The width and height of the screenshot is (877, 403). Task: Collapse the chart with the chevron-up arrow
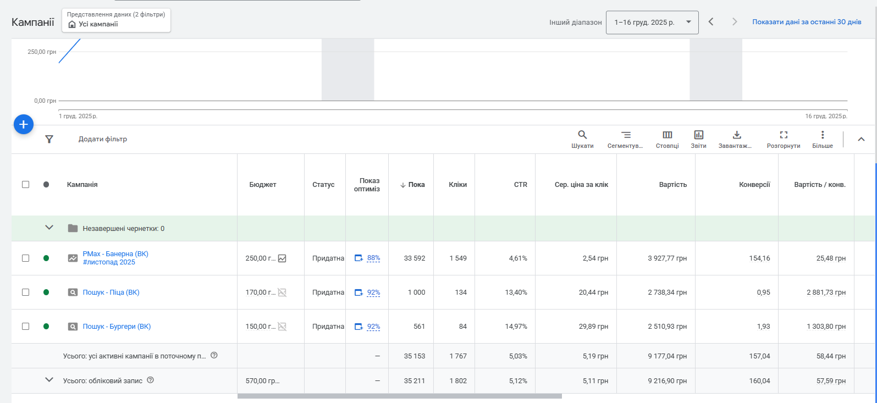(x=861, y=139)
